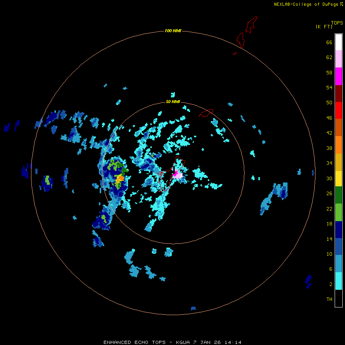Click the legend value 30
The image size is (345, 345).
(x=329, y=178)
